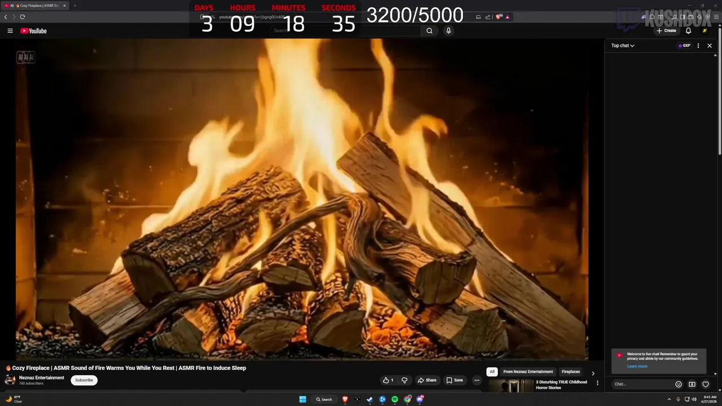The image size is (722, 406).
Task: Open the 0XP points badge in chat
Action: (684, 46)
